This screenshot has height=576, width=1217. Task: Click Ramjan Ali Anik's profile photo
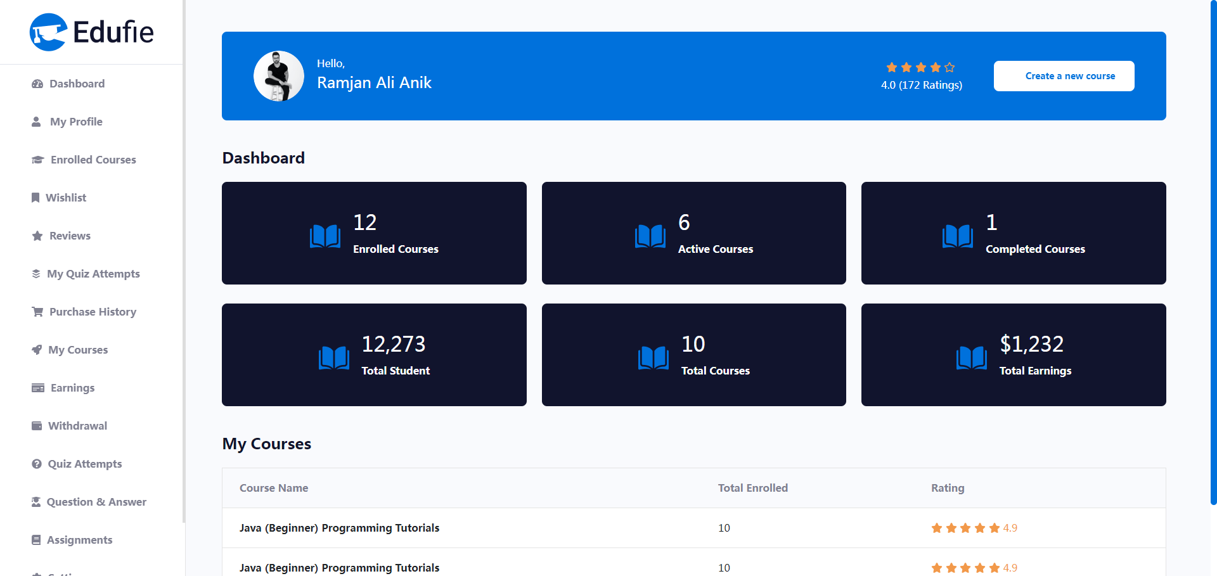click(x=279, y=76)
